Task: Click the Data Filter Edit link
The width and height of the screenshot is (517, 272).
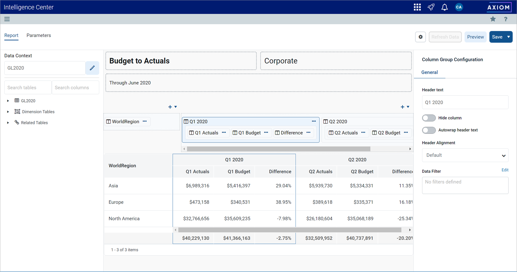Action: [x=505, y=170]
